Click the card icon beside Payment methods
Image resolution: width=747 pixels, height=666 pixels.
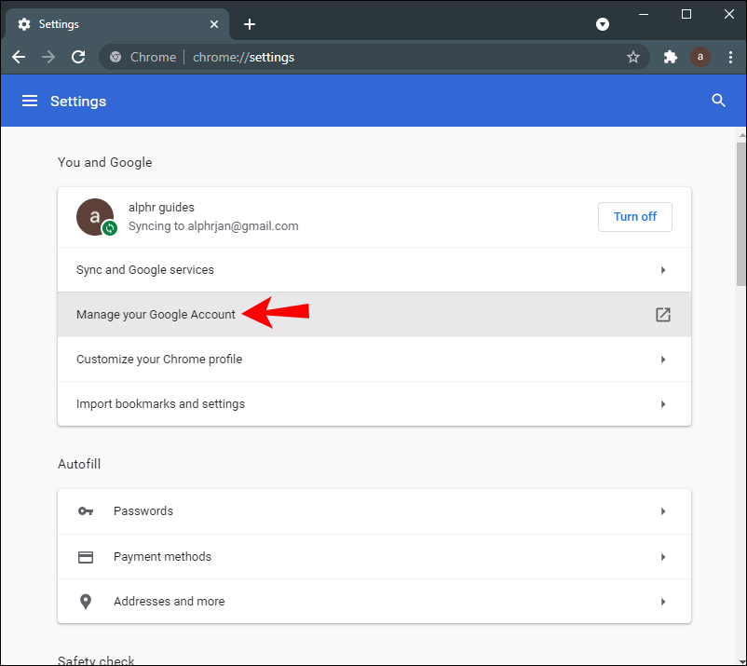(86, 557)
